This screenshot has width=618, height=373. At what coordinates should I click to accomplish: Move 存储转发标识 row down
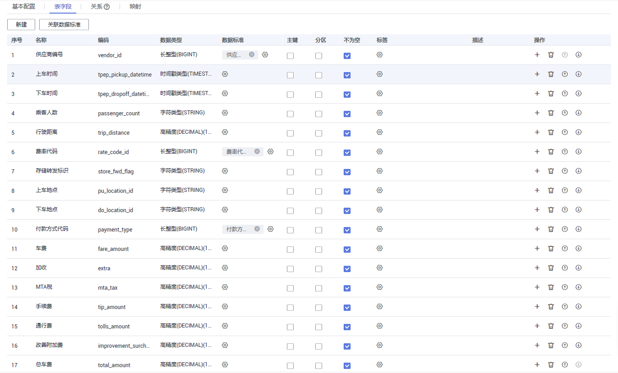tap(579, 171)
